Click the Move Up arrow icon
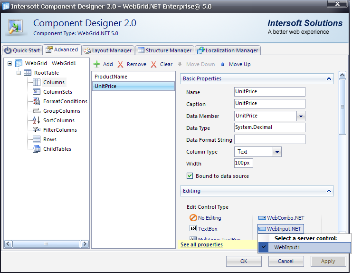The width and height of the screenshot is (352, 273). click(222, 64)
